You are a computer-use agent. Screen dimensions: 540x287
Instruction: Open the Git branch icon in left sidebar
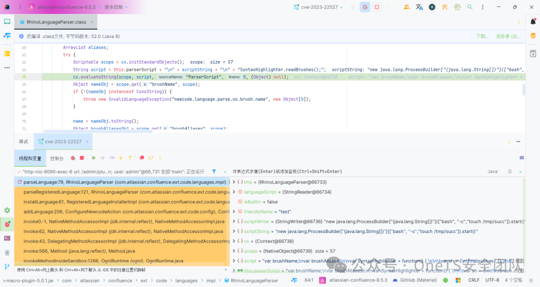click(x=7, y=266)
